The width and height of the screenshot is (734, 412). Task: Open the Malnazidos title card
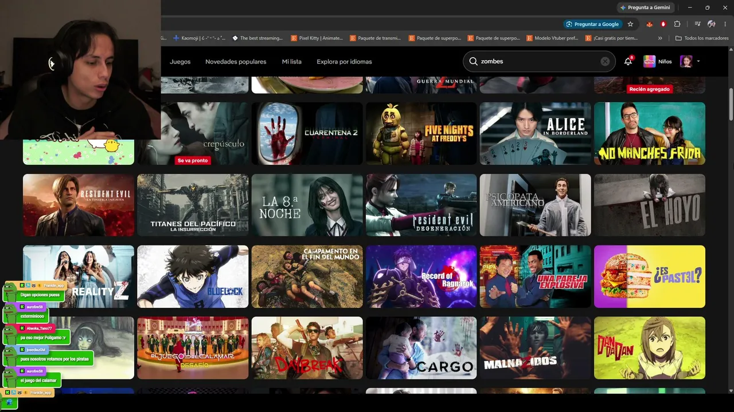pos(535,348)
